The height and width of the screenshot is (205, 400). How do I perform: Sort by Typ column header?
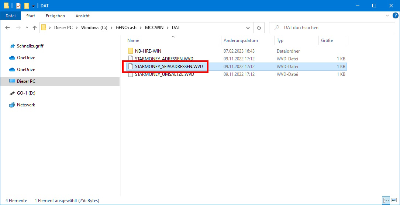[280, 40]
